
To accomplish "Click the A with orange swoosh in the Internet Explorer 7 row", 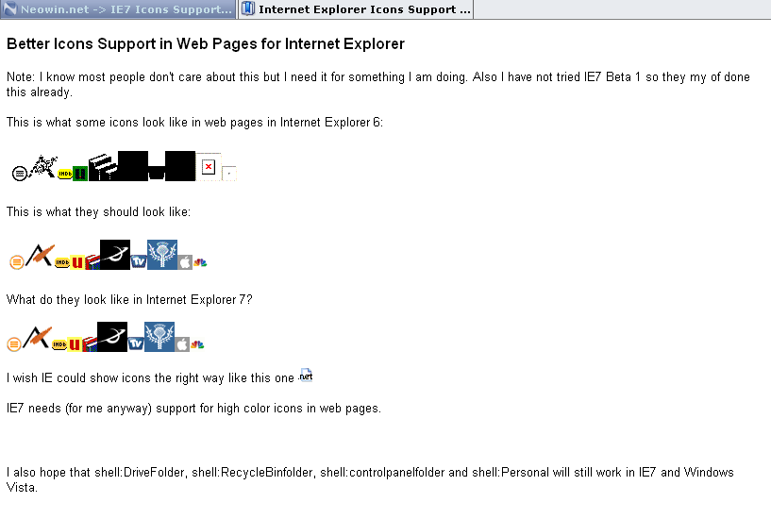I will point(37,337).
